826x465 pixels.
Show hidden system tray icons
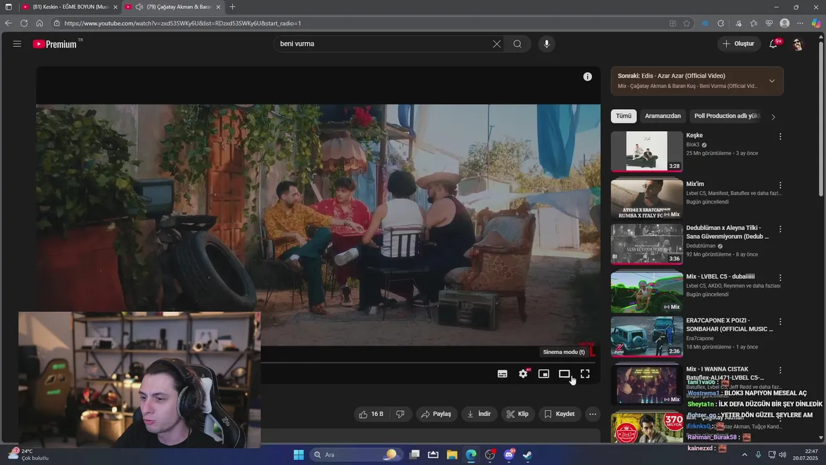pyautogui.click(x=744, y=455)
